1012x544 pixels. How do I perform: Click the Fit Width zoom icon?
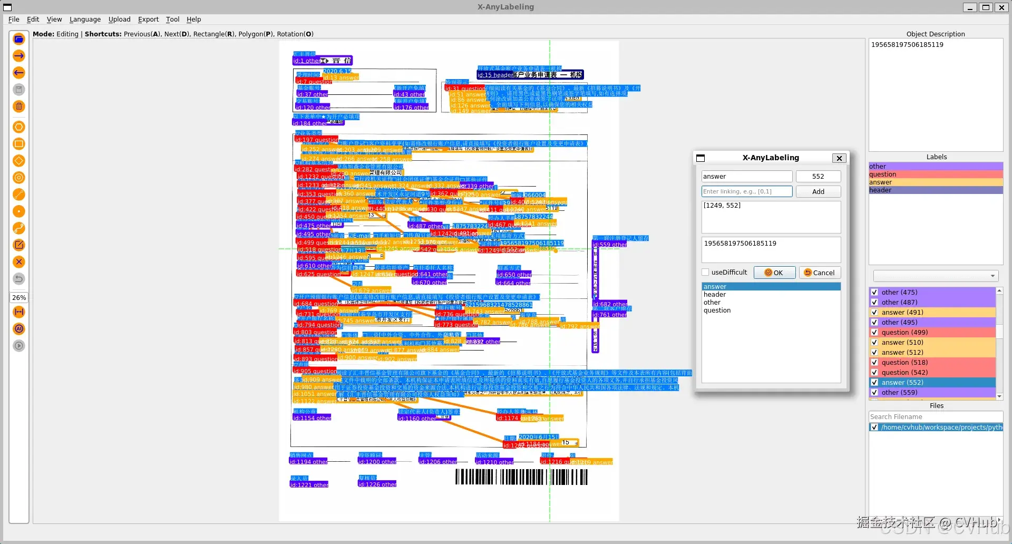(19, 312)
